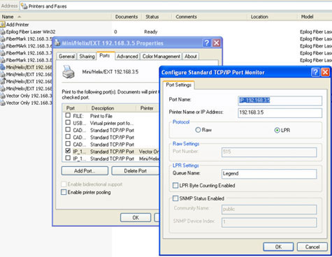
Task: Sort by the Status column header
Action: pyautogui.click(x=157, y=17)
